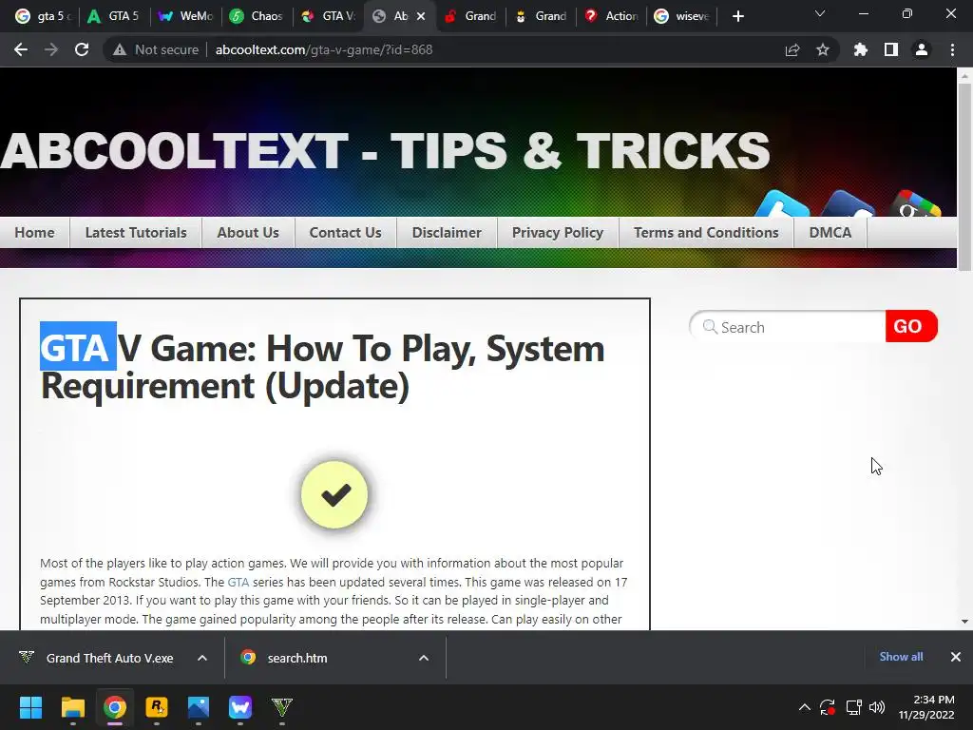
Task: Open the Privacy Policy page
Action: pyautogui.click(x=557, y=233)
